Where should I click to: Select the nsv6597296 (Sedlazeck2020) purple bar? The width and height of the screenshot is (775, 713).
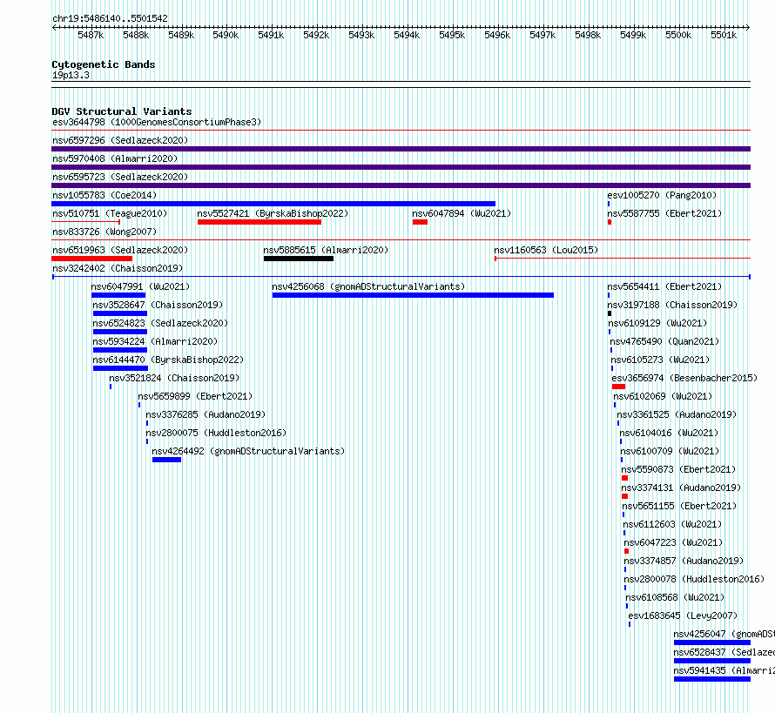pyautogui.click(x=401, y=149)
